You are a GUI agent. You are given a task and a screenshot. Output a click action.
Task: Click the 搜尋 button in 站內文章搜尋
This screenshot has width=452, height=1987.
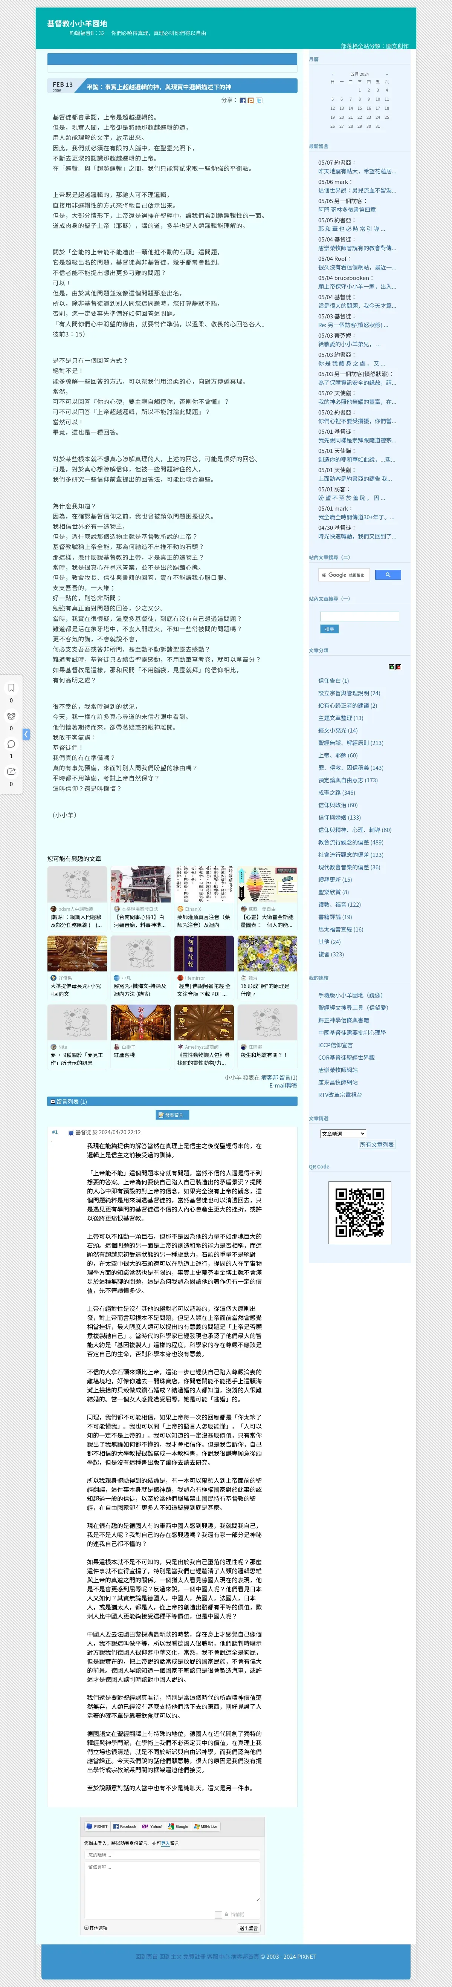tap(329, 629)
